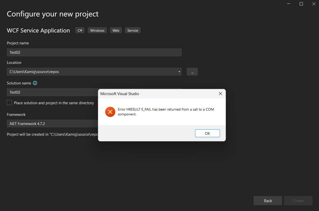This screenshot has width=319, height=211.
Task: Close the Microsoft Visual Studio error dialog
Action: pyautogui.click(x=220, y=94)
